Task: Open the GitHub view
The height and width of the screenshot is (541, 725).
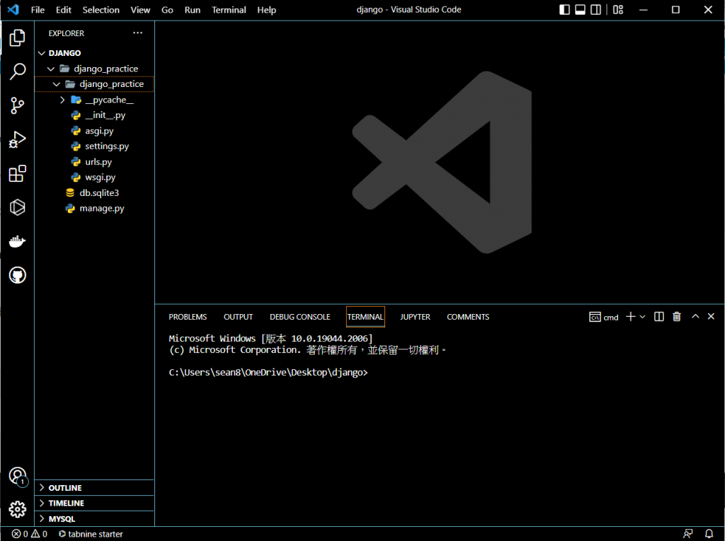Action: click(x=17, y=275)
